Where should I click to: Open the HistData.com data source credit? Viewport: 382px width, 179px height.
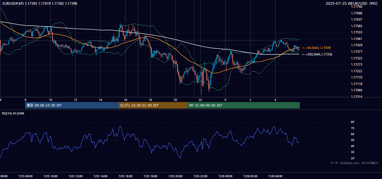(354, 163)
